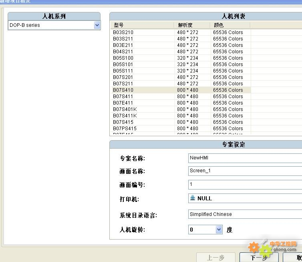This screenshot has height=262, width=302.
Task: Select model B07E411 in the list
Action: [x=123, y=103]
